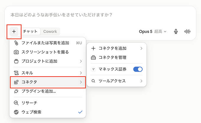Click the plus attachment button
Image resolution: width=201 pixels, height=123 pixels.
click(14, 31)
